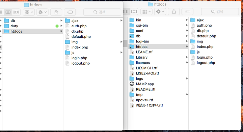The image size is (243, 132).
Task: Select прочти.rtf file
Action: point(158,100)
